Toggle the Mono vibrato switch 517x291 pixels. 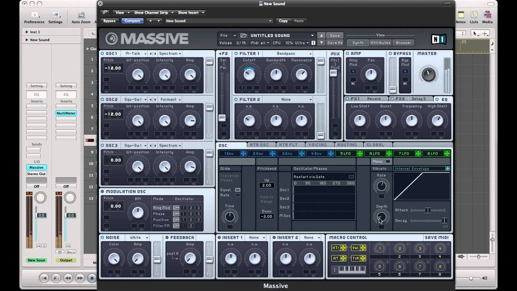pyautogui.click(x=388, y=161)
